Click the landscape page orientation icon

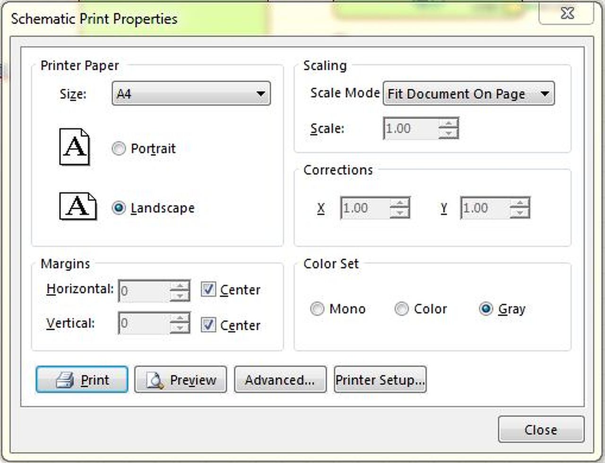tap(78, 206)
